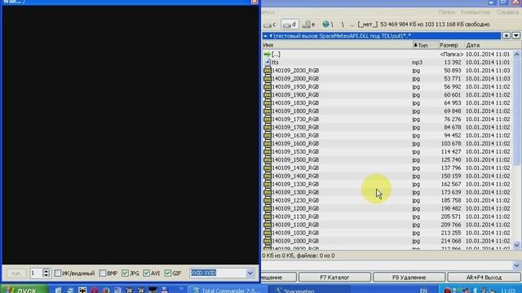Click the EN language indicator in taskbar
This screenshot has width=522, height=293.
point(423,291)
